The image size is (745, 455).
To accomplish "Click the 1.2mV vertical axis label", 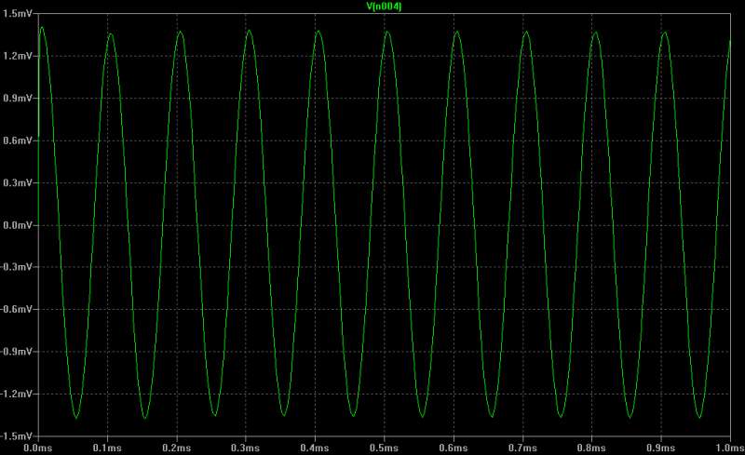I will (18, 56).
